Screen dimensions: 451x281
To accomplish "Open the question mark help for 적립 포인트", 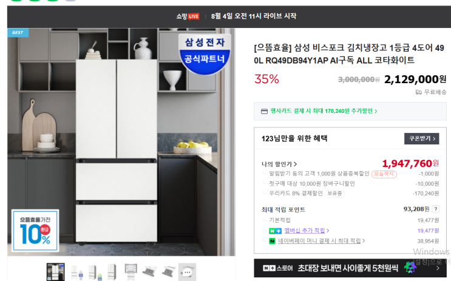I will pos(436,209).
